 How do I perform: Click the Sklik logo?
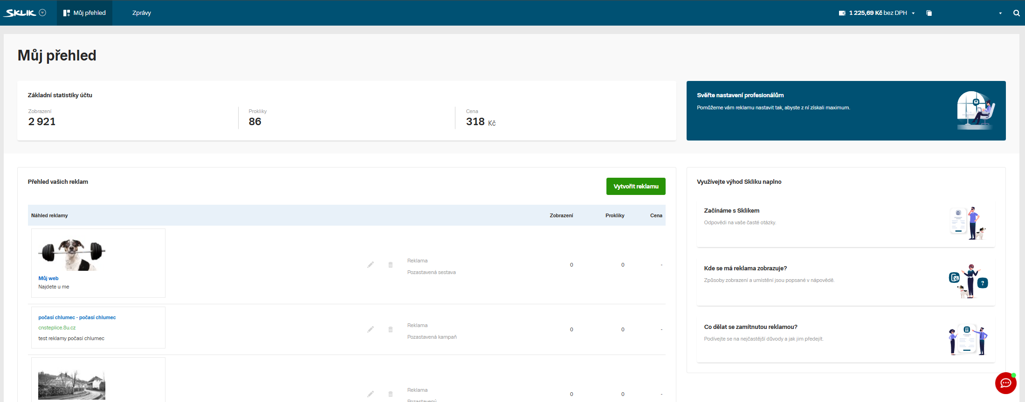[20, 13]
